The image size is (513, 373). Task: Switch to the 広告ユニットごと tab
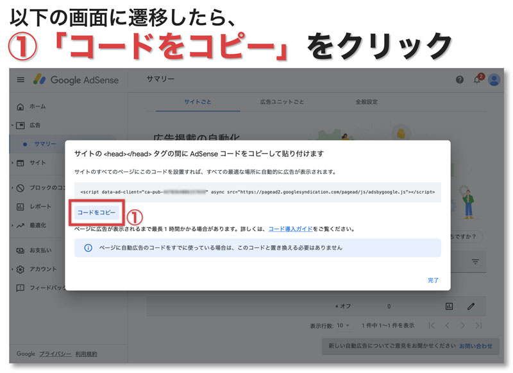(x=282, y=102)
